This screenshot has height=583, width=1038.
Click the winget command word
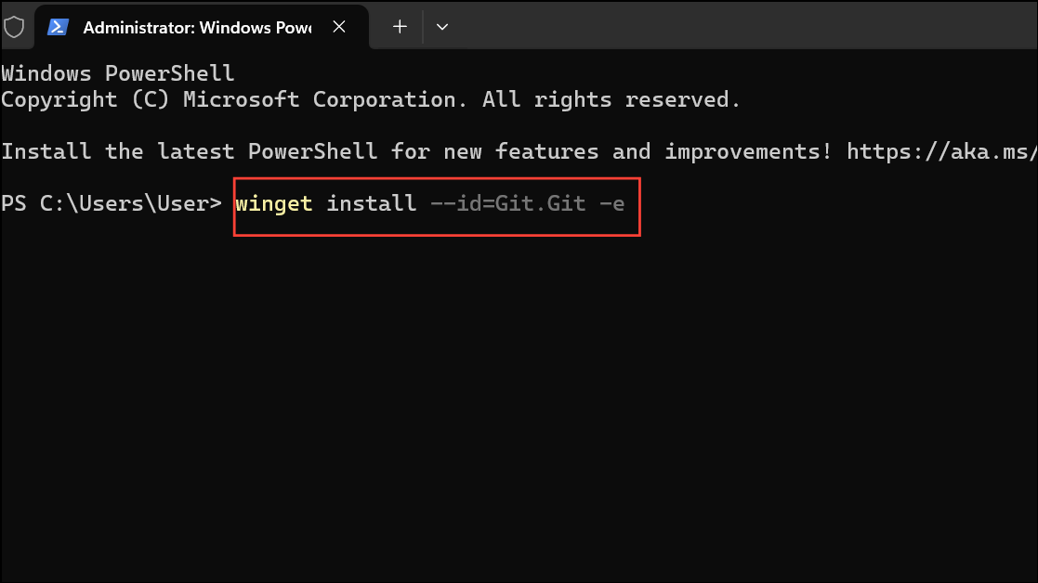[x=273, y=203]
